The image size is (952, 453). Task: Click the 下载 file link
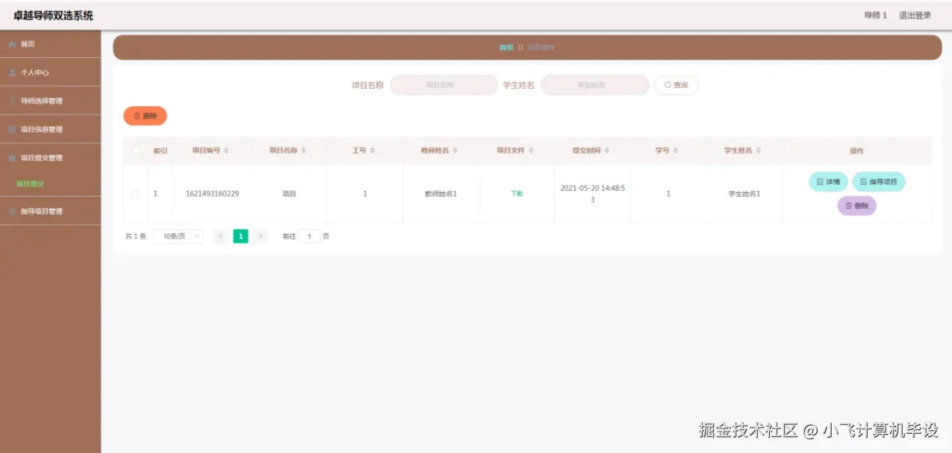coord(517,194)
